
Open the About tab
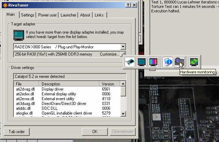85,15
